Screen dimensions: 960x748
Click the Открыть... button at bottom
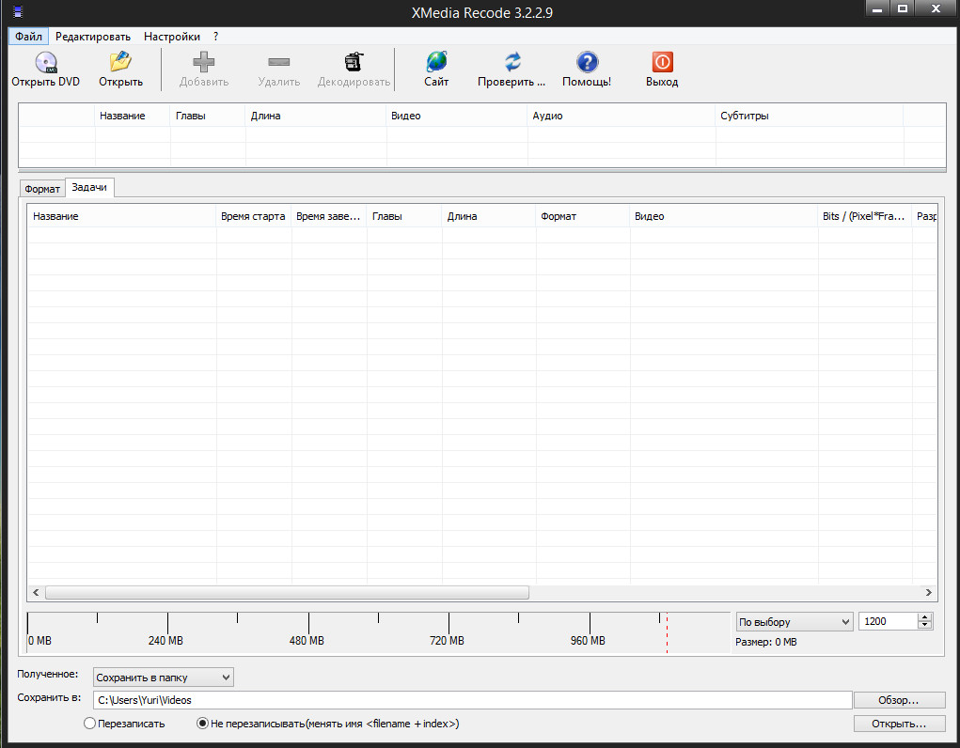pyautogui.click(x=899, y=724)
